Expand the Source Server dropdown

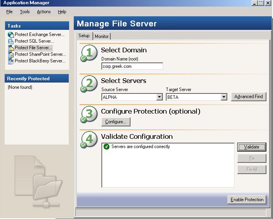tap(159, 97)
